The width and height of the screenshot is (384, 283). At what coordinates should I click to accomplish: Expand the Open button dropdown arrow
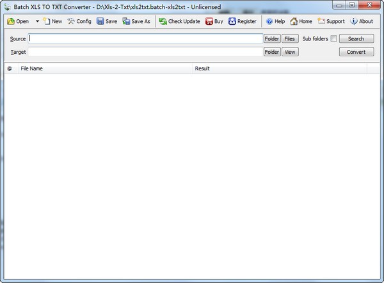[x=37, y=21]
